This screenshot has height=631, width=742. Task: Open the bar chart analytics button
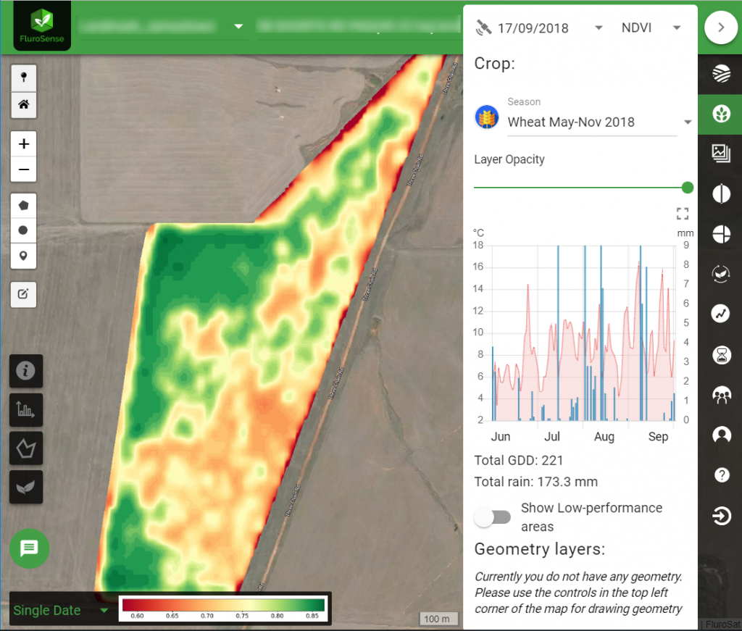click(26, 409)
